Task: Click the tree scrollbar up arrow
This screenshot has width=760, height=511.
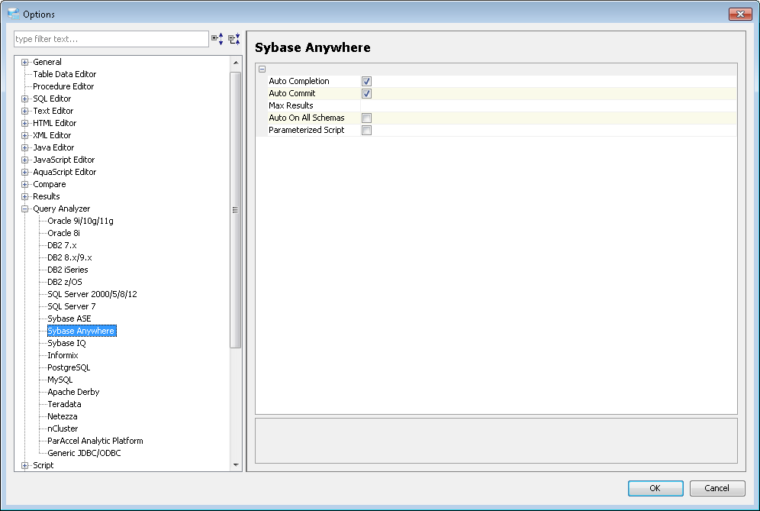Action: click(x=236, y=63)
